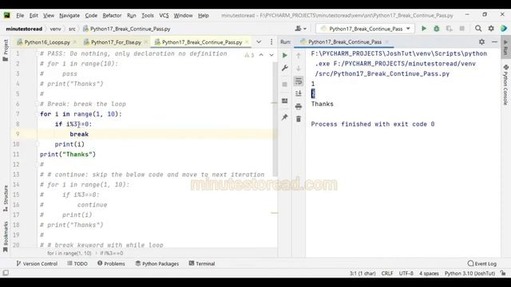
Task: Click the stop button in top toolbar
Action: [461, 29]
